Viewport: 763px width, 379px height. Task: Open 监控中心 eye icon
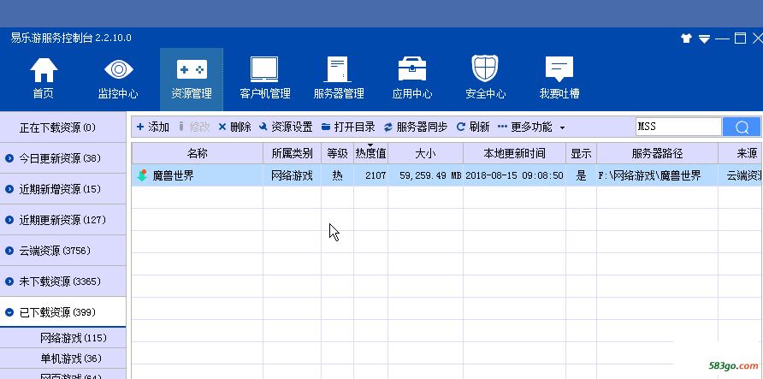[118, 69]
